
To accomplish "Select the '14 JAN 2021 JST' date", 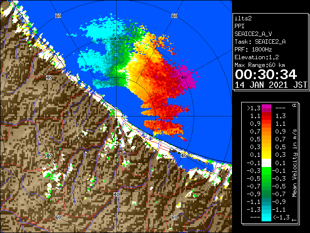I will click(271, 85).
